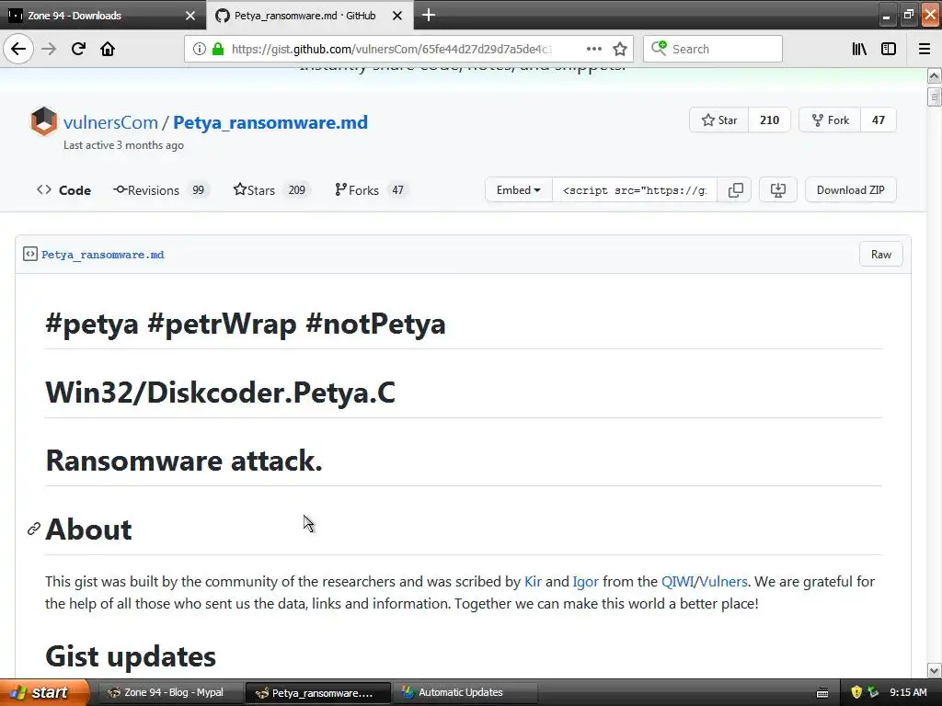Click the network connection tray icon
Image resolution: width=942 pixels, height=706 pixels.
[x=873, y=692]
